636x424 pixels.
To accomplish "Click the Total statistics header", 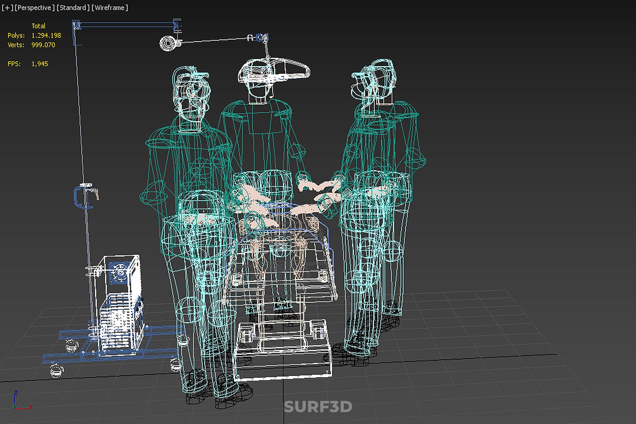I will coord(38,26).
